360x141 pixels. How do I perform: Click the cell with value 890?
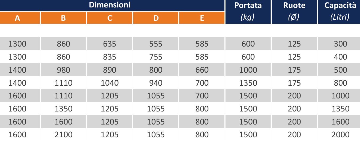(110, 70)
